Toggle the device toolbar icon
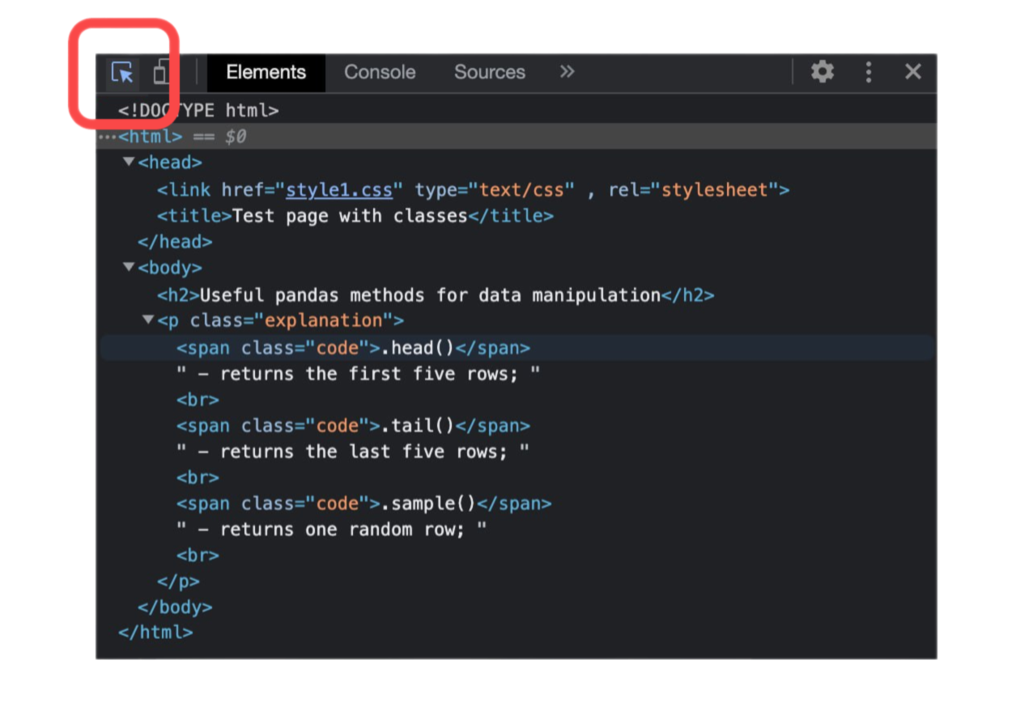This screenshot has width=1033, height=711. [x=161, y=72]
